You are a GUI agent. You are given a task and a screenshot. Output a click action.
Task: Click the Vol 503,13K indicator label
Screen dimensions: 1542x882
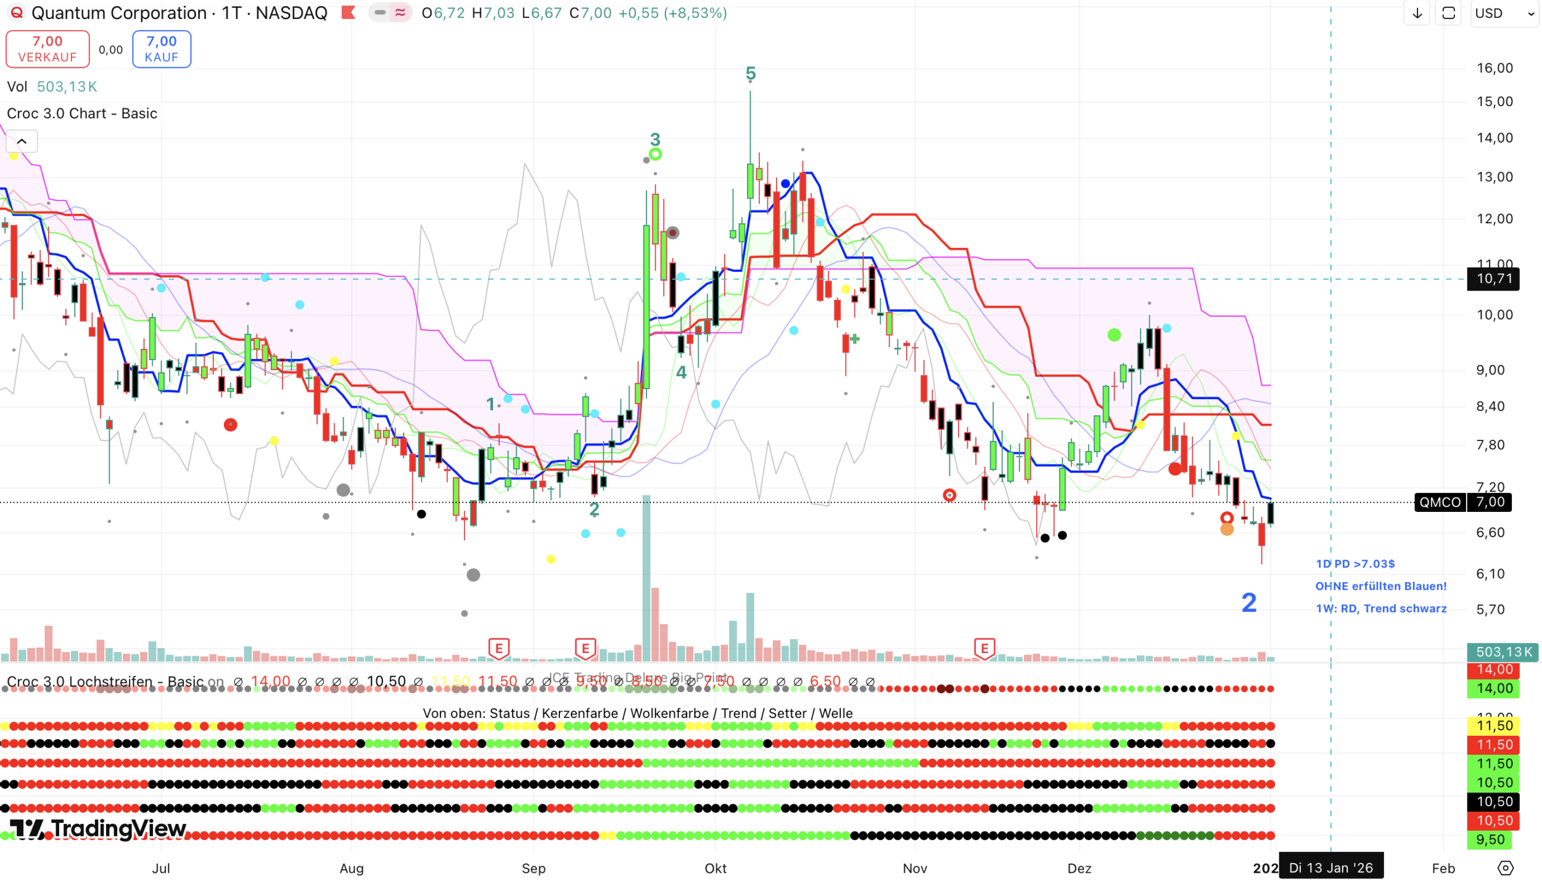(x=52, y=87)
